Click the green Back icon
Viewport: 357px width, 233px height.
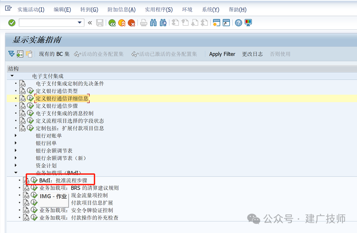coord(112,23)
